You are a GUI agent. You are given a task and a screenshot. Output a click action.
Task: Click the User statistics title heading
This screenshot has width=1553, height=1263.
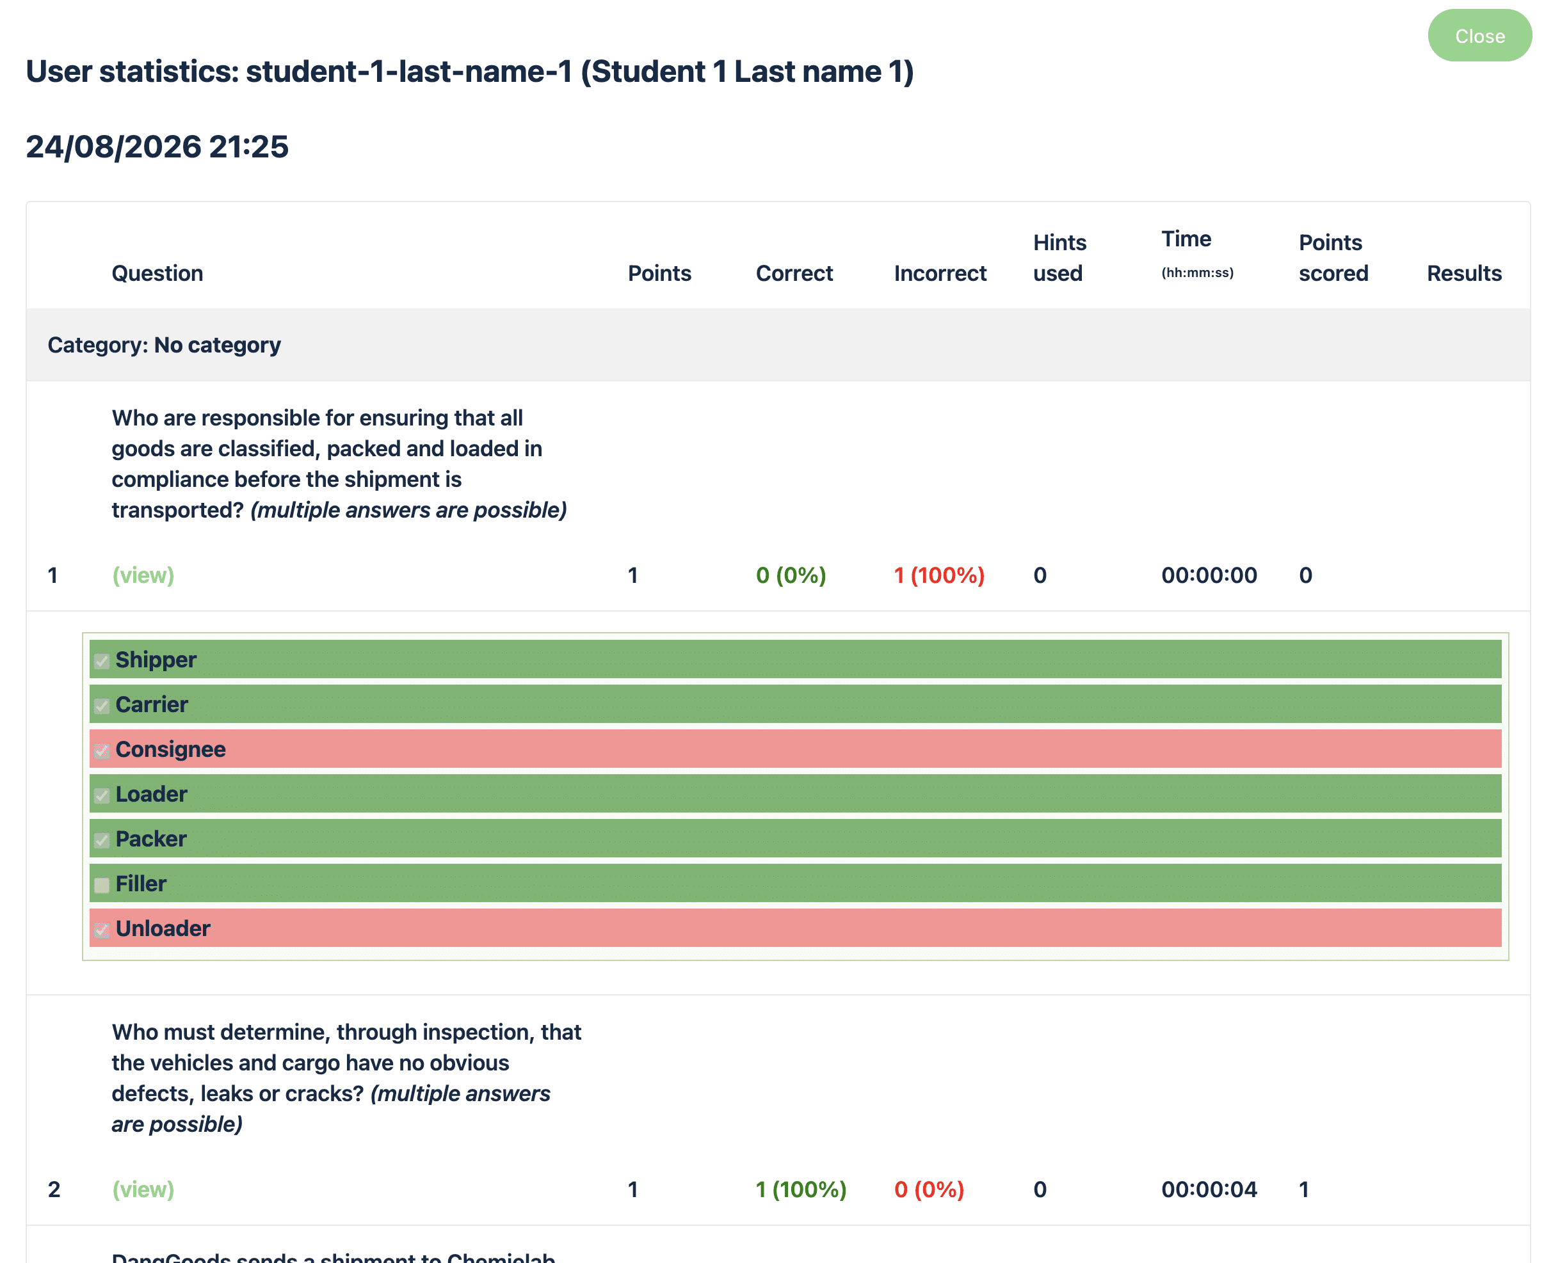(x=470, y=71)
